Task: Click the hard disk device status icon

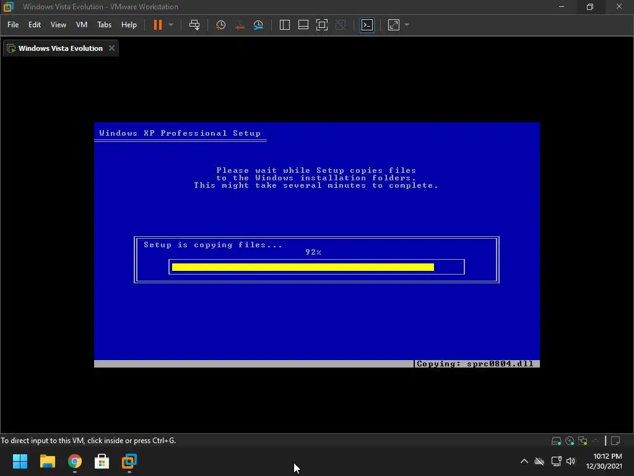Action: 557,441
